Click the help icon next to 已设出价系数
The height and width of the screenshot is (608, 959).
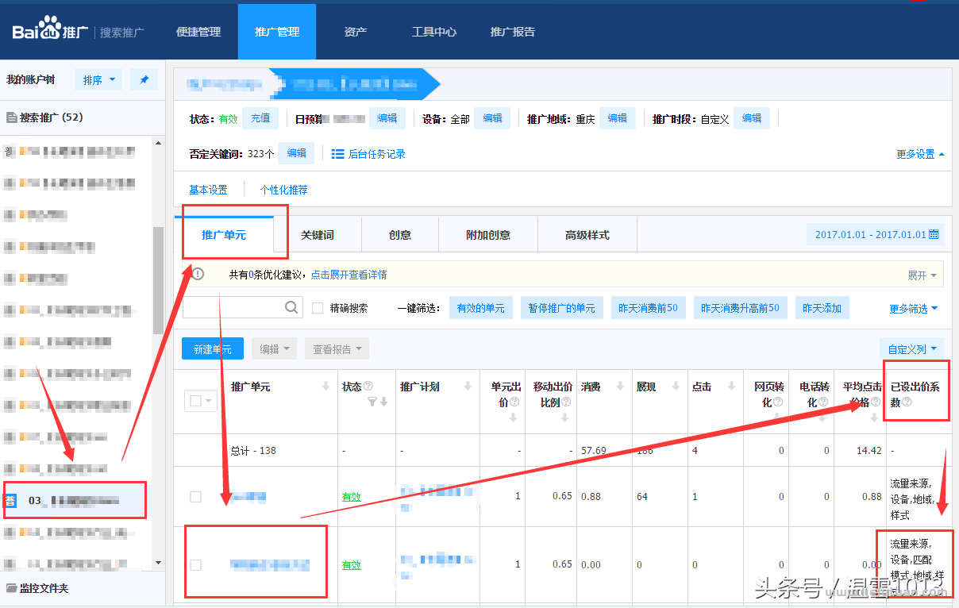tap(907, 402)
